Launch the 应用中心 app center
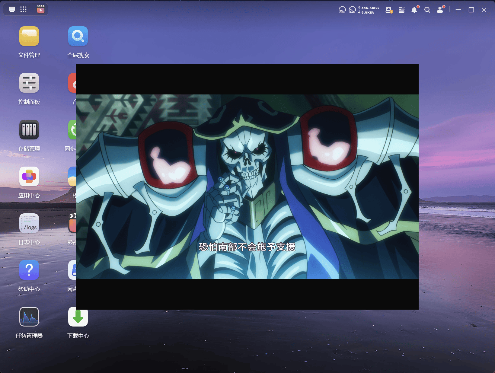The image size is (495, 373). point(29,177)
